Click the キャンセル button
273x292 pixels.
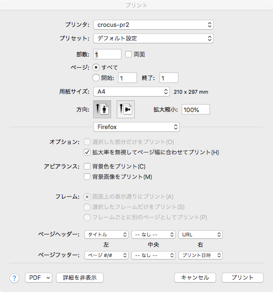click(x=195, y=278)
